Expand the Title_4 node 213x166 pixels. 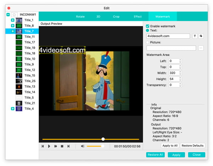coord(13,109)
